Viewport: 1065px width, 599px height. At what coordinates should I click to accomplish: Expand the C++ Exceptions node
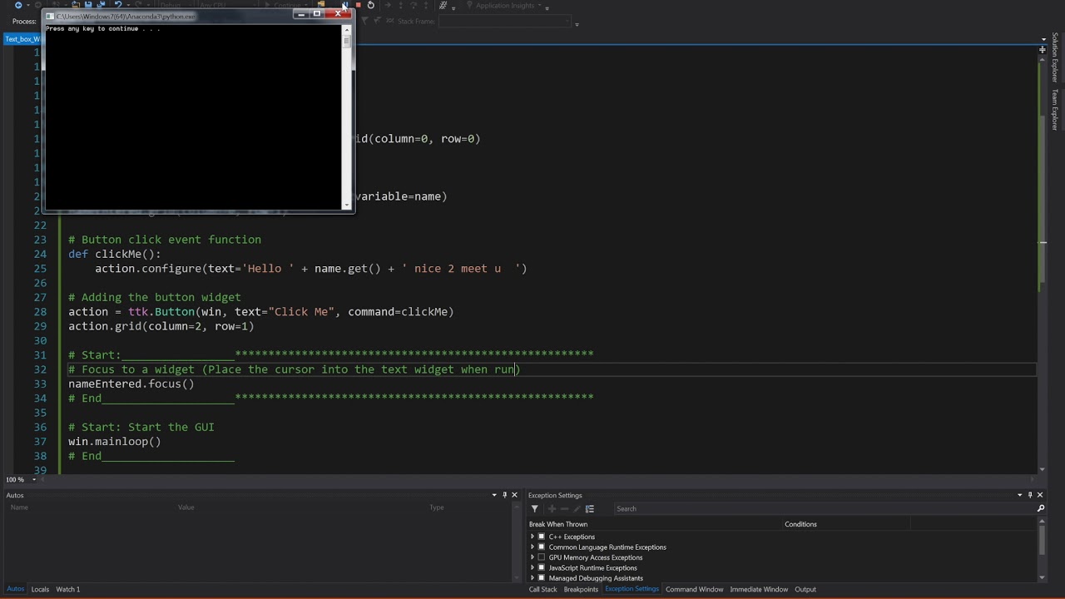(532, 537)
